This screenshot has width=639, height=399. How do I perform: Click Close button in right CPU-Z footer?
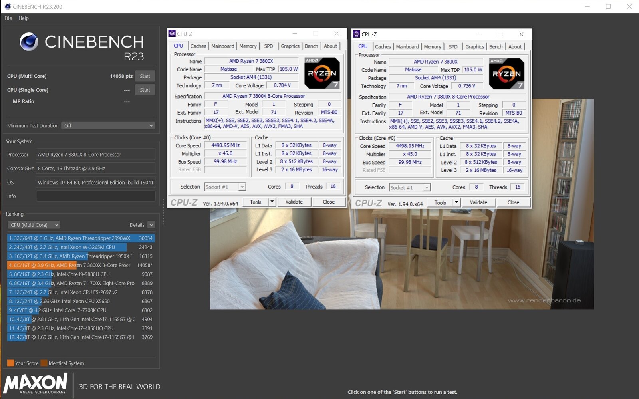513,203
